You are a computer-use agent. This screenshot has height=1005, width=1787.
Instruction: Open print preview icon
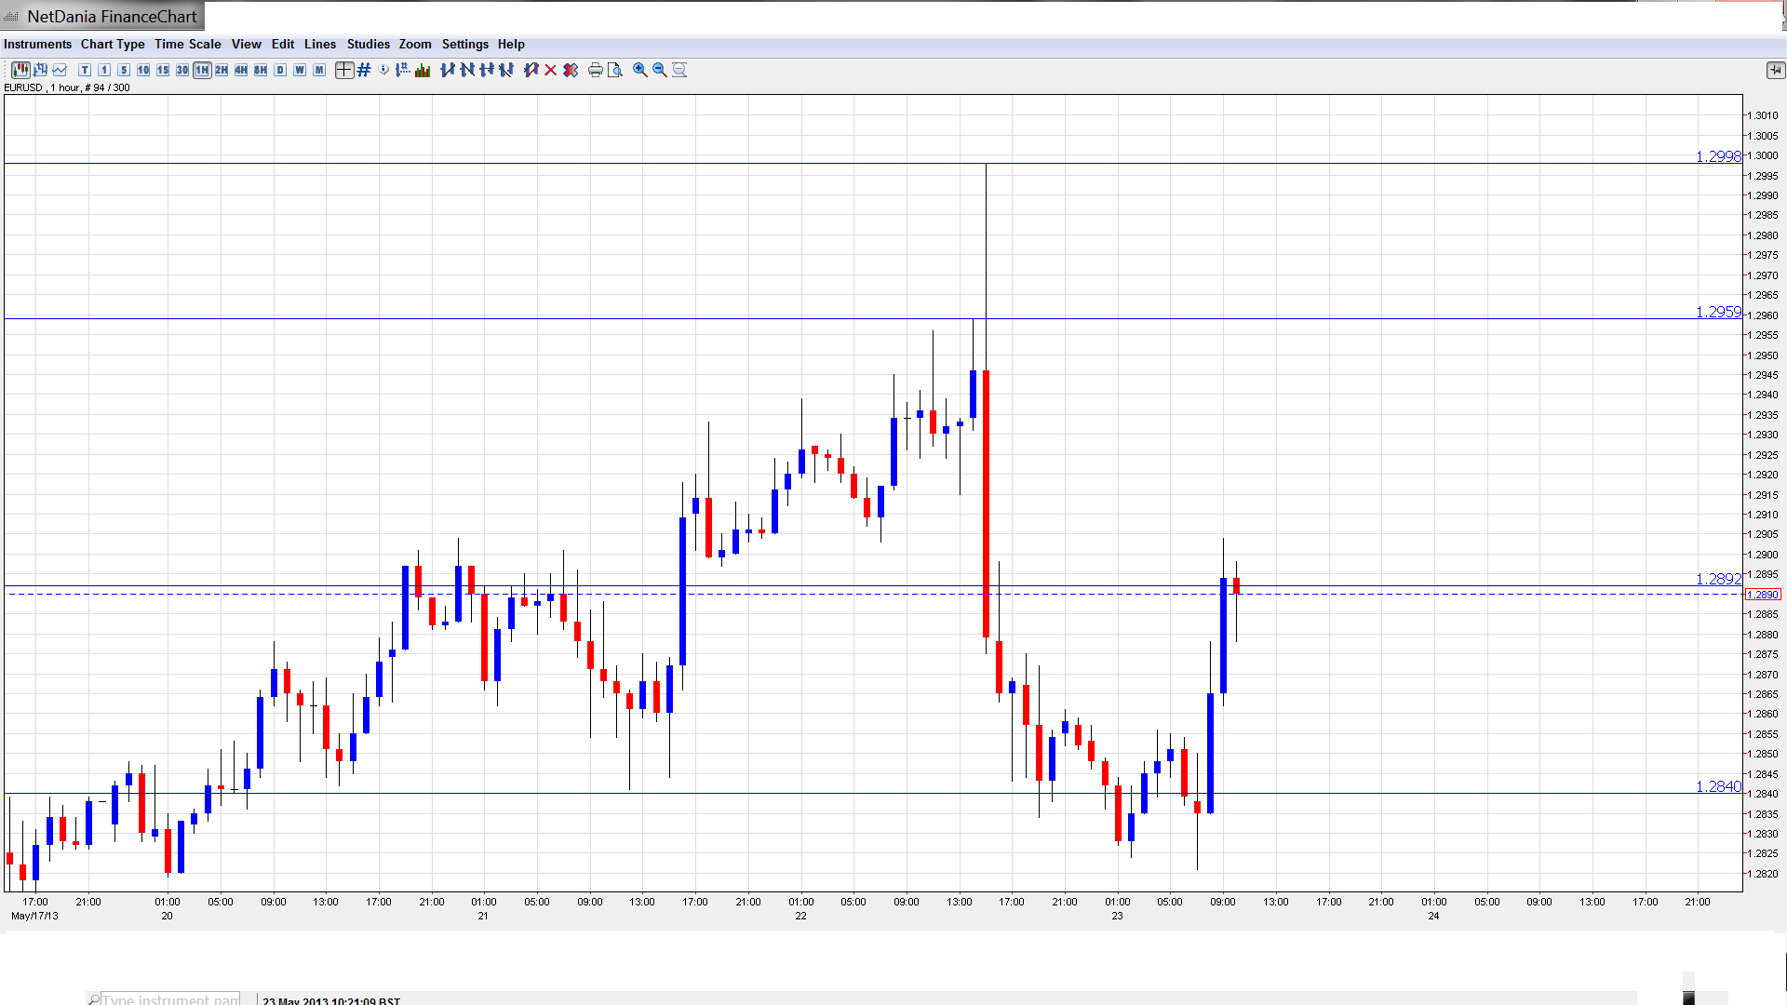pyautogui.click(x=615, y=70)
